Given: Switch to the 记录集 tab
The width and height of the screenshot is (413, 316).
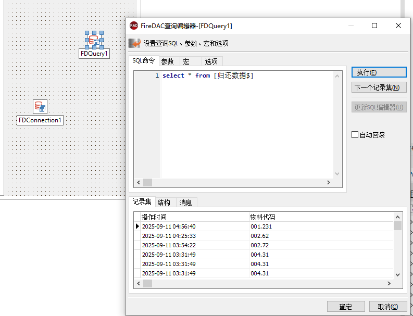Looking at the screenshot, I should click(x=142, y=201).
